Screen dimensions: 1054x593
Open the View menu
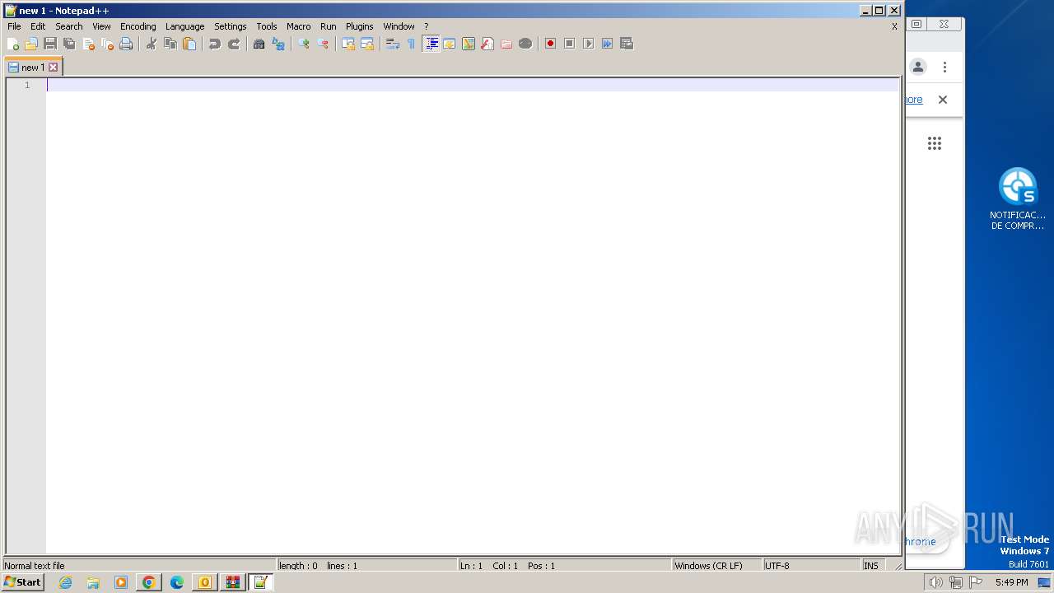pyautogui.click(x=101, y=26)
